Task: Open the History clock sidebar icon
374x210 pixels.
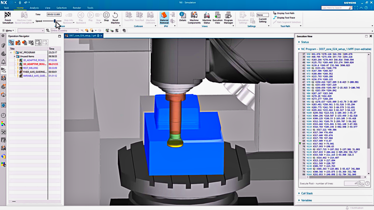Action: tap(3, 116)
